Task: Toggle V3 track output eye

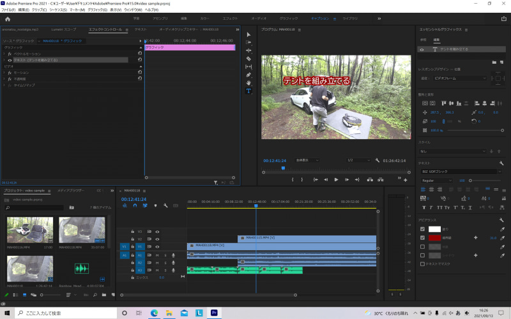Action: point(157,232)
